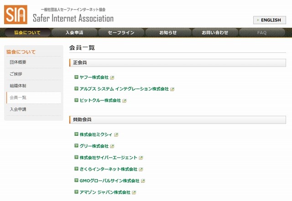Click external-link icon beside さくらインターネット株式会社
This screenshot has height=201, width=292.
coord(141,169)
